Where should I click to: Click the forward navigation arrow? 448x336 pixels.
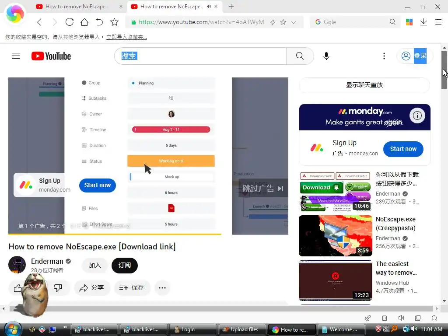pyautogui.click(x=54, y=22)
